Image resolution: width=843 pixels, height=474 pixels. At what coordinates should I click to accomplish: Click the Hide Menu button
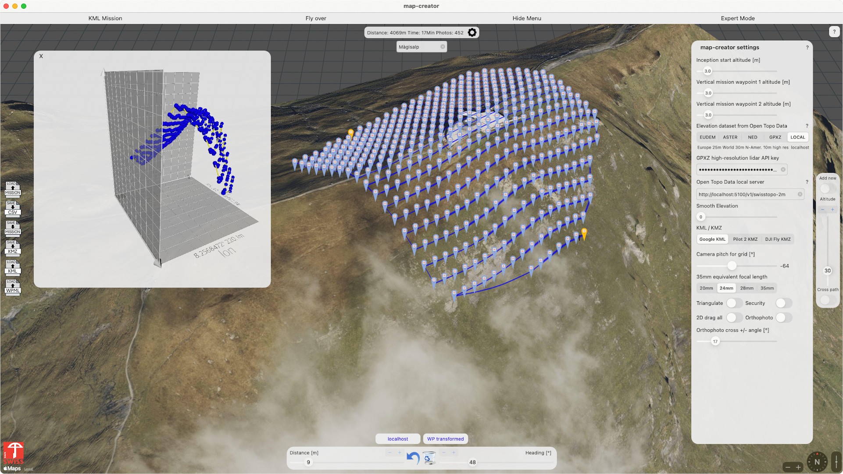(527, 18)
